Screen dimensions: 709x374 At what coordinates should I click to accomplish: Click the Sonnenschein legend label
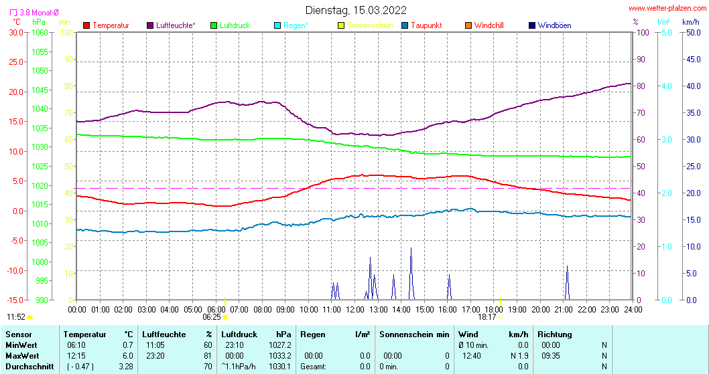(370, 25)
